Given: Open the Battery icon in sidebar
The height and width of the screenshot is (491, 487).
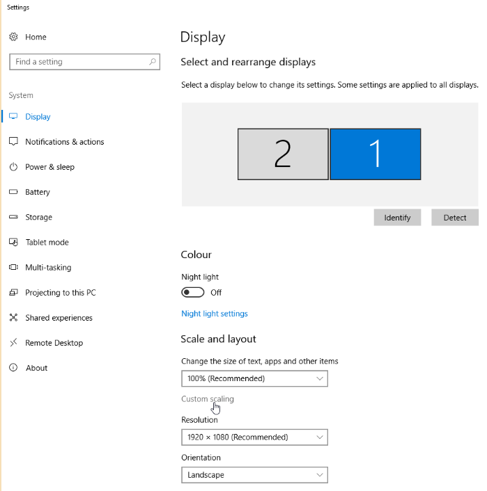Looking at the screenshot, I should tap(13, 192).
